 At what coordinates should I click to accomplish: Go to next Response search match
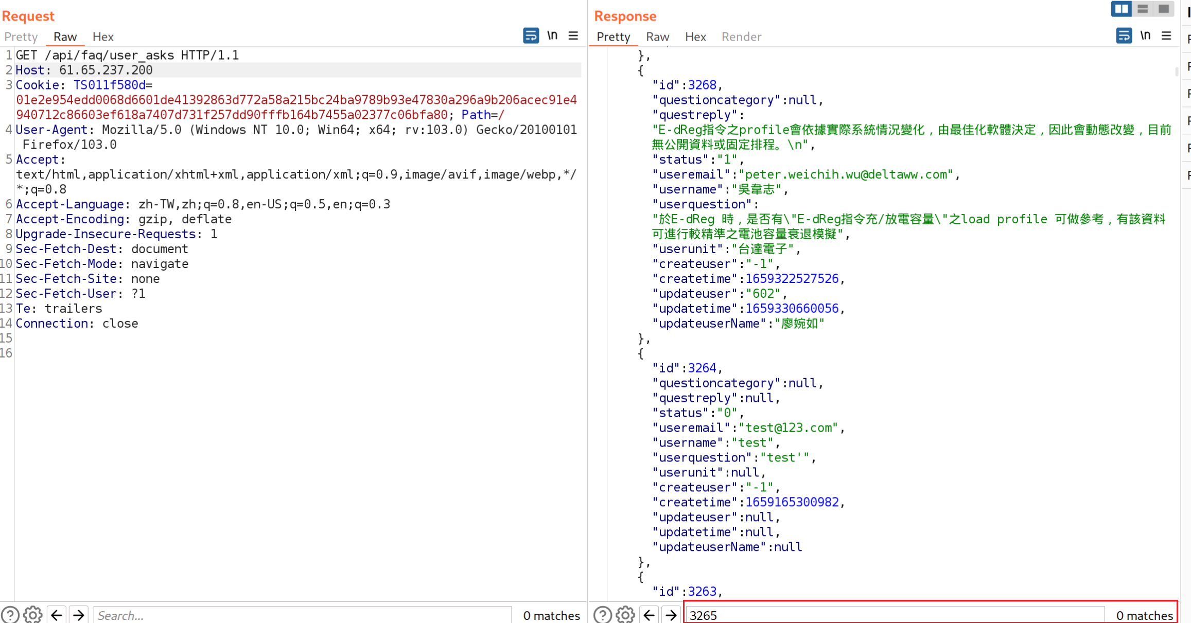(671, 615)
